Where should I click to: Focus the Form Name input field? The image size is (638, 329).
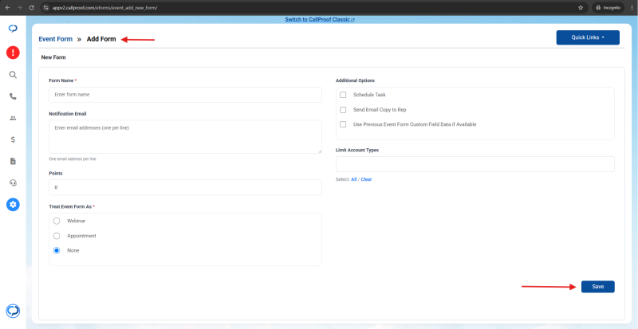tap(185, 94)
